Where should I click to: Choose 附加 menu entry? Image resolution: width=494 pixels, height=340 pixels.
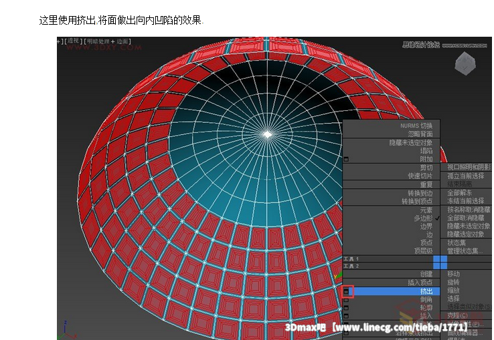click(426, 159)
